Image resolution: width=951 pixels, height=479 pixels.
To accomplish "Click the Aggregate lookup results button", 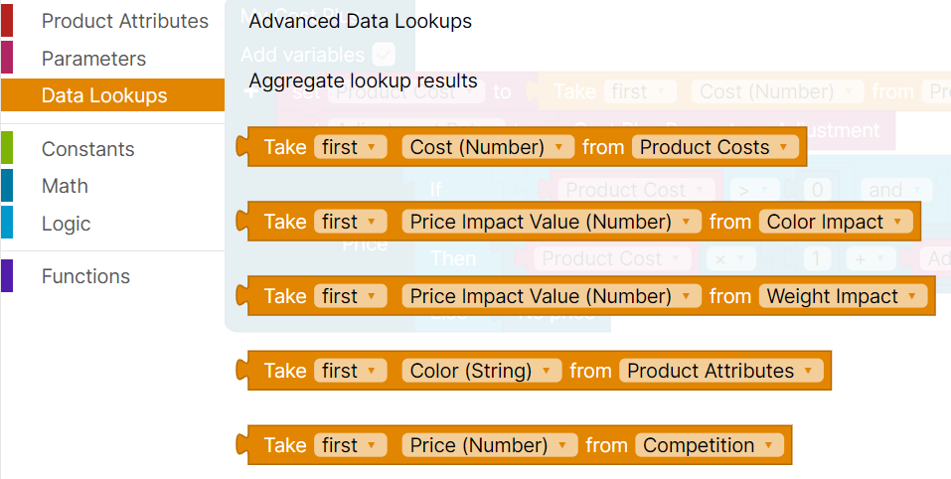I will [x=363, y=80].
